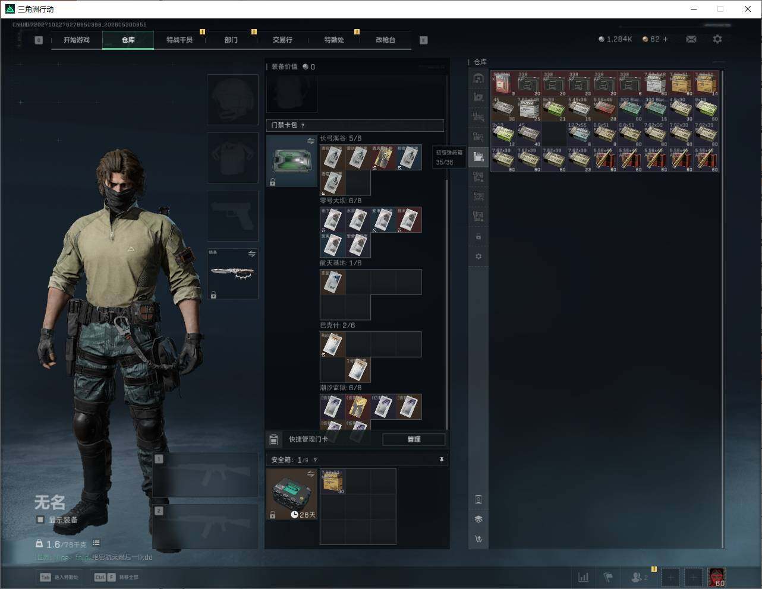Click the swap arrows on 门禁卡包 keycard case
The height and width of the screenshot is (589, 762).
(x=311, y=141)
